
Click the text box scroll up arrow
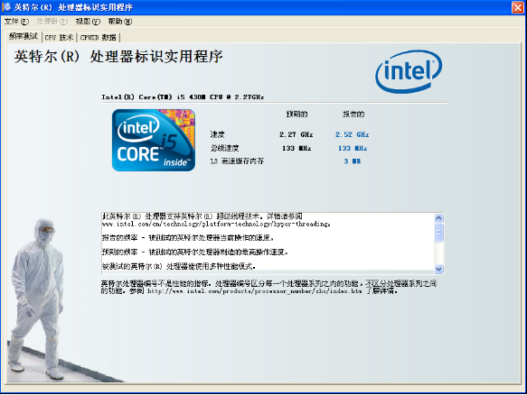(438, 218)
